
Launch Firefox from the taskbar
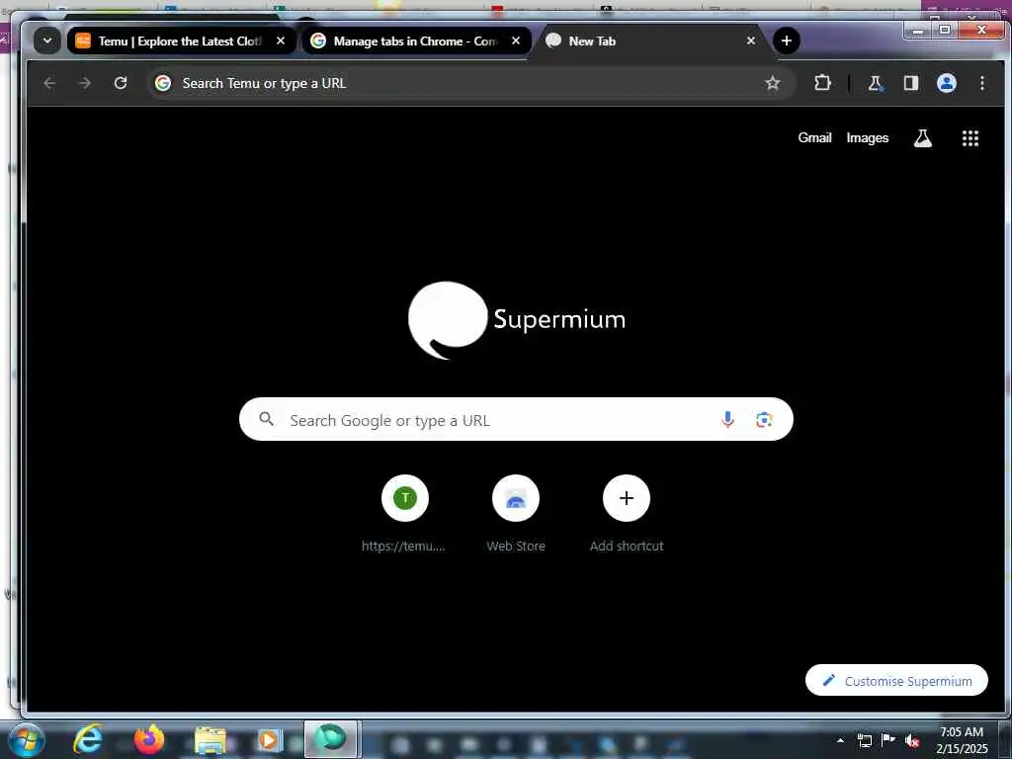(149, 739)
